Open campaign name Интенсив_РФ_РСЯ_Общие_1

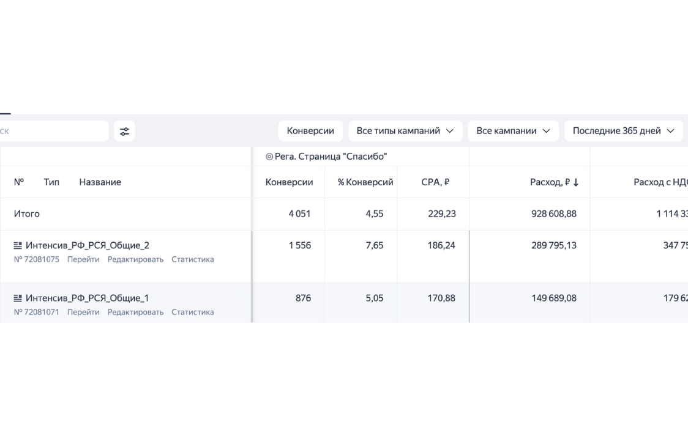(87, 298)
